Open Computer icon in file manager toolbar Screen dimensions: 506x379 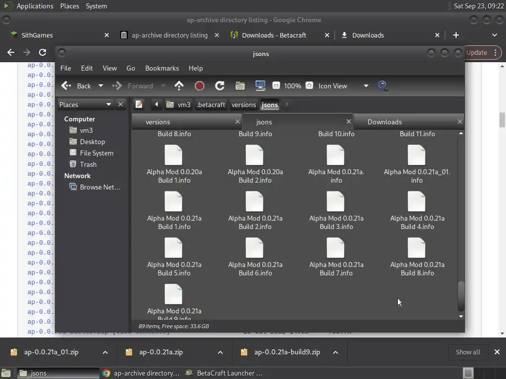tap(260, 86)
